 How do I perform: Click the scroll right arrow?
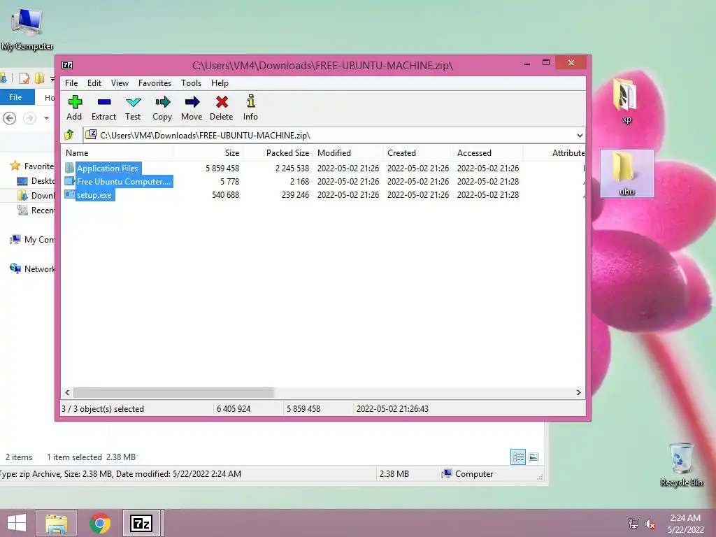click(578, 393)
